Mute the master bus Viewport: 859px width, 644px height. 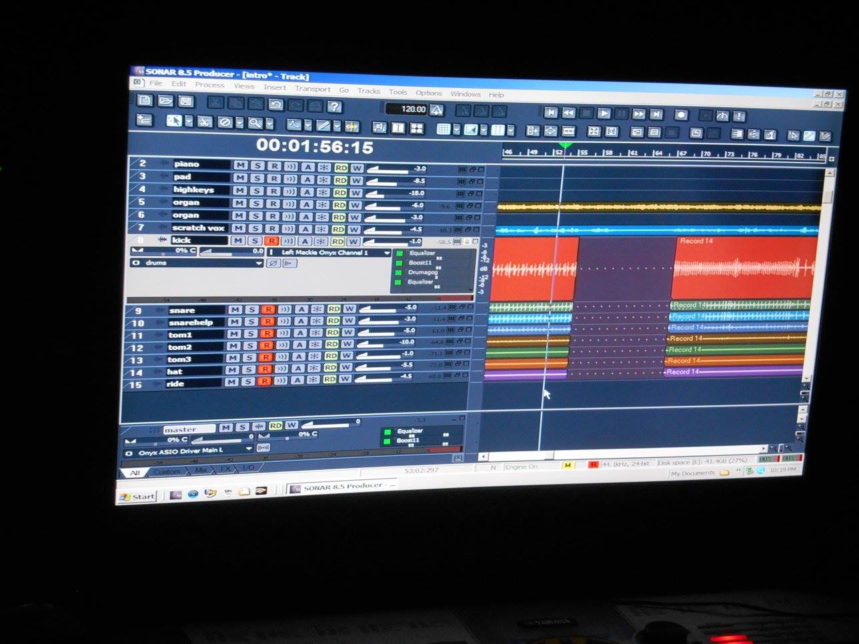pyautogui.click(x=225, y=427)
